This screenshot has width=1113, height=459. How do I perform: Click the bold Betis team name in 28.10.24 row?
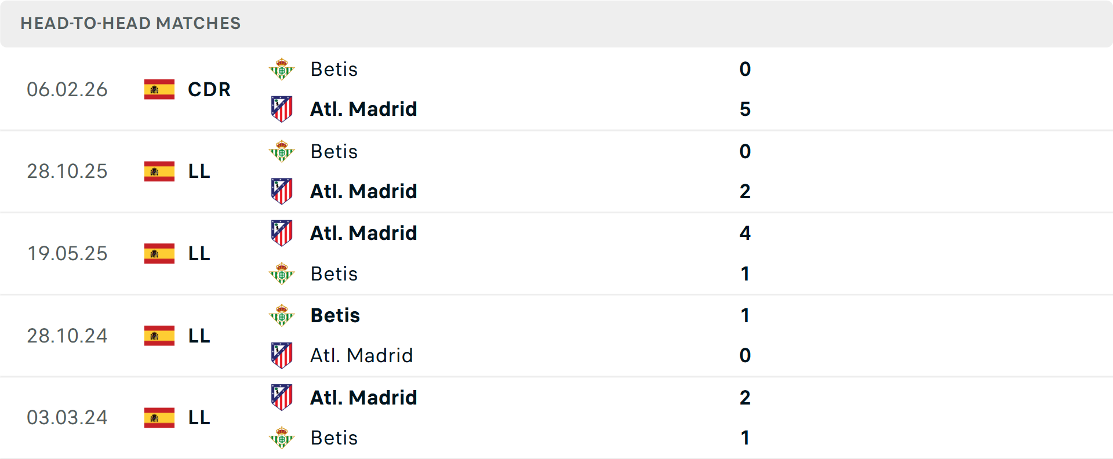(x=334, y=315)
